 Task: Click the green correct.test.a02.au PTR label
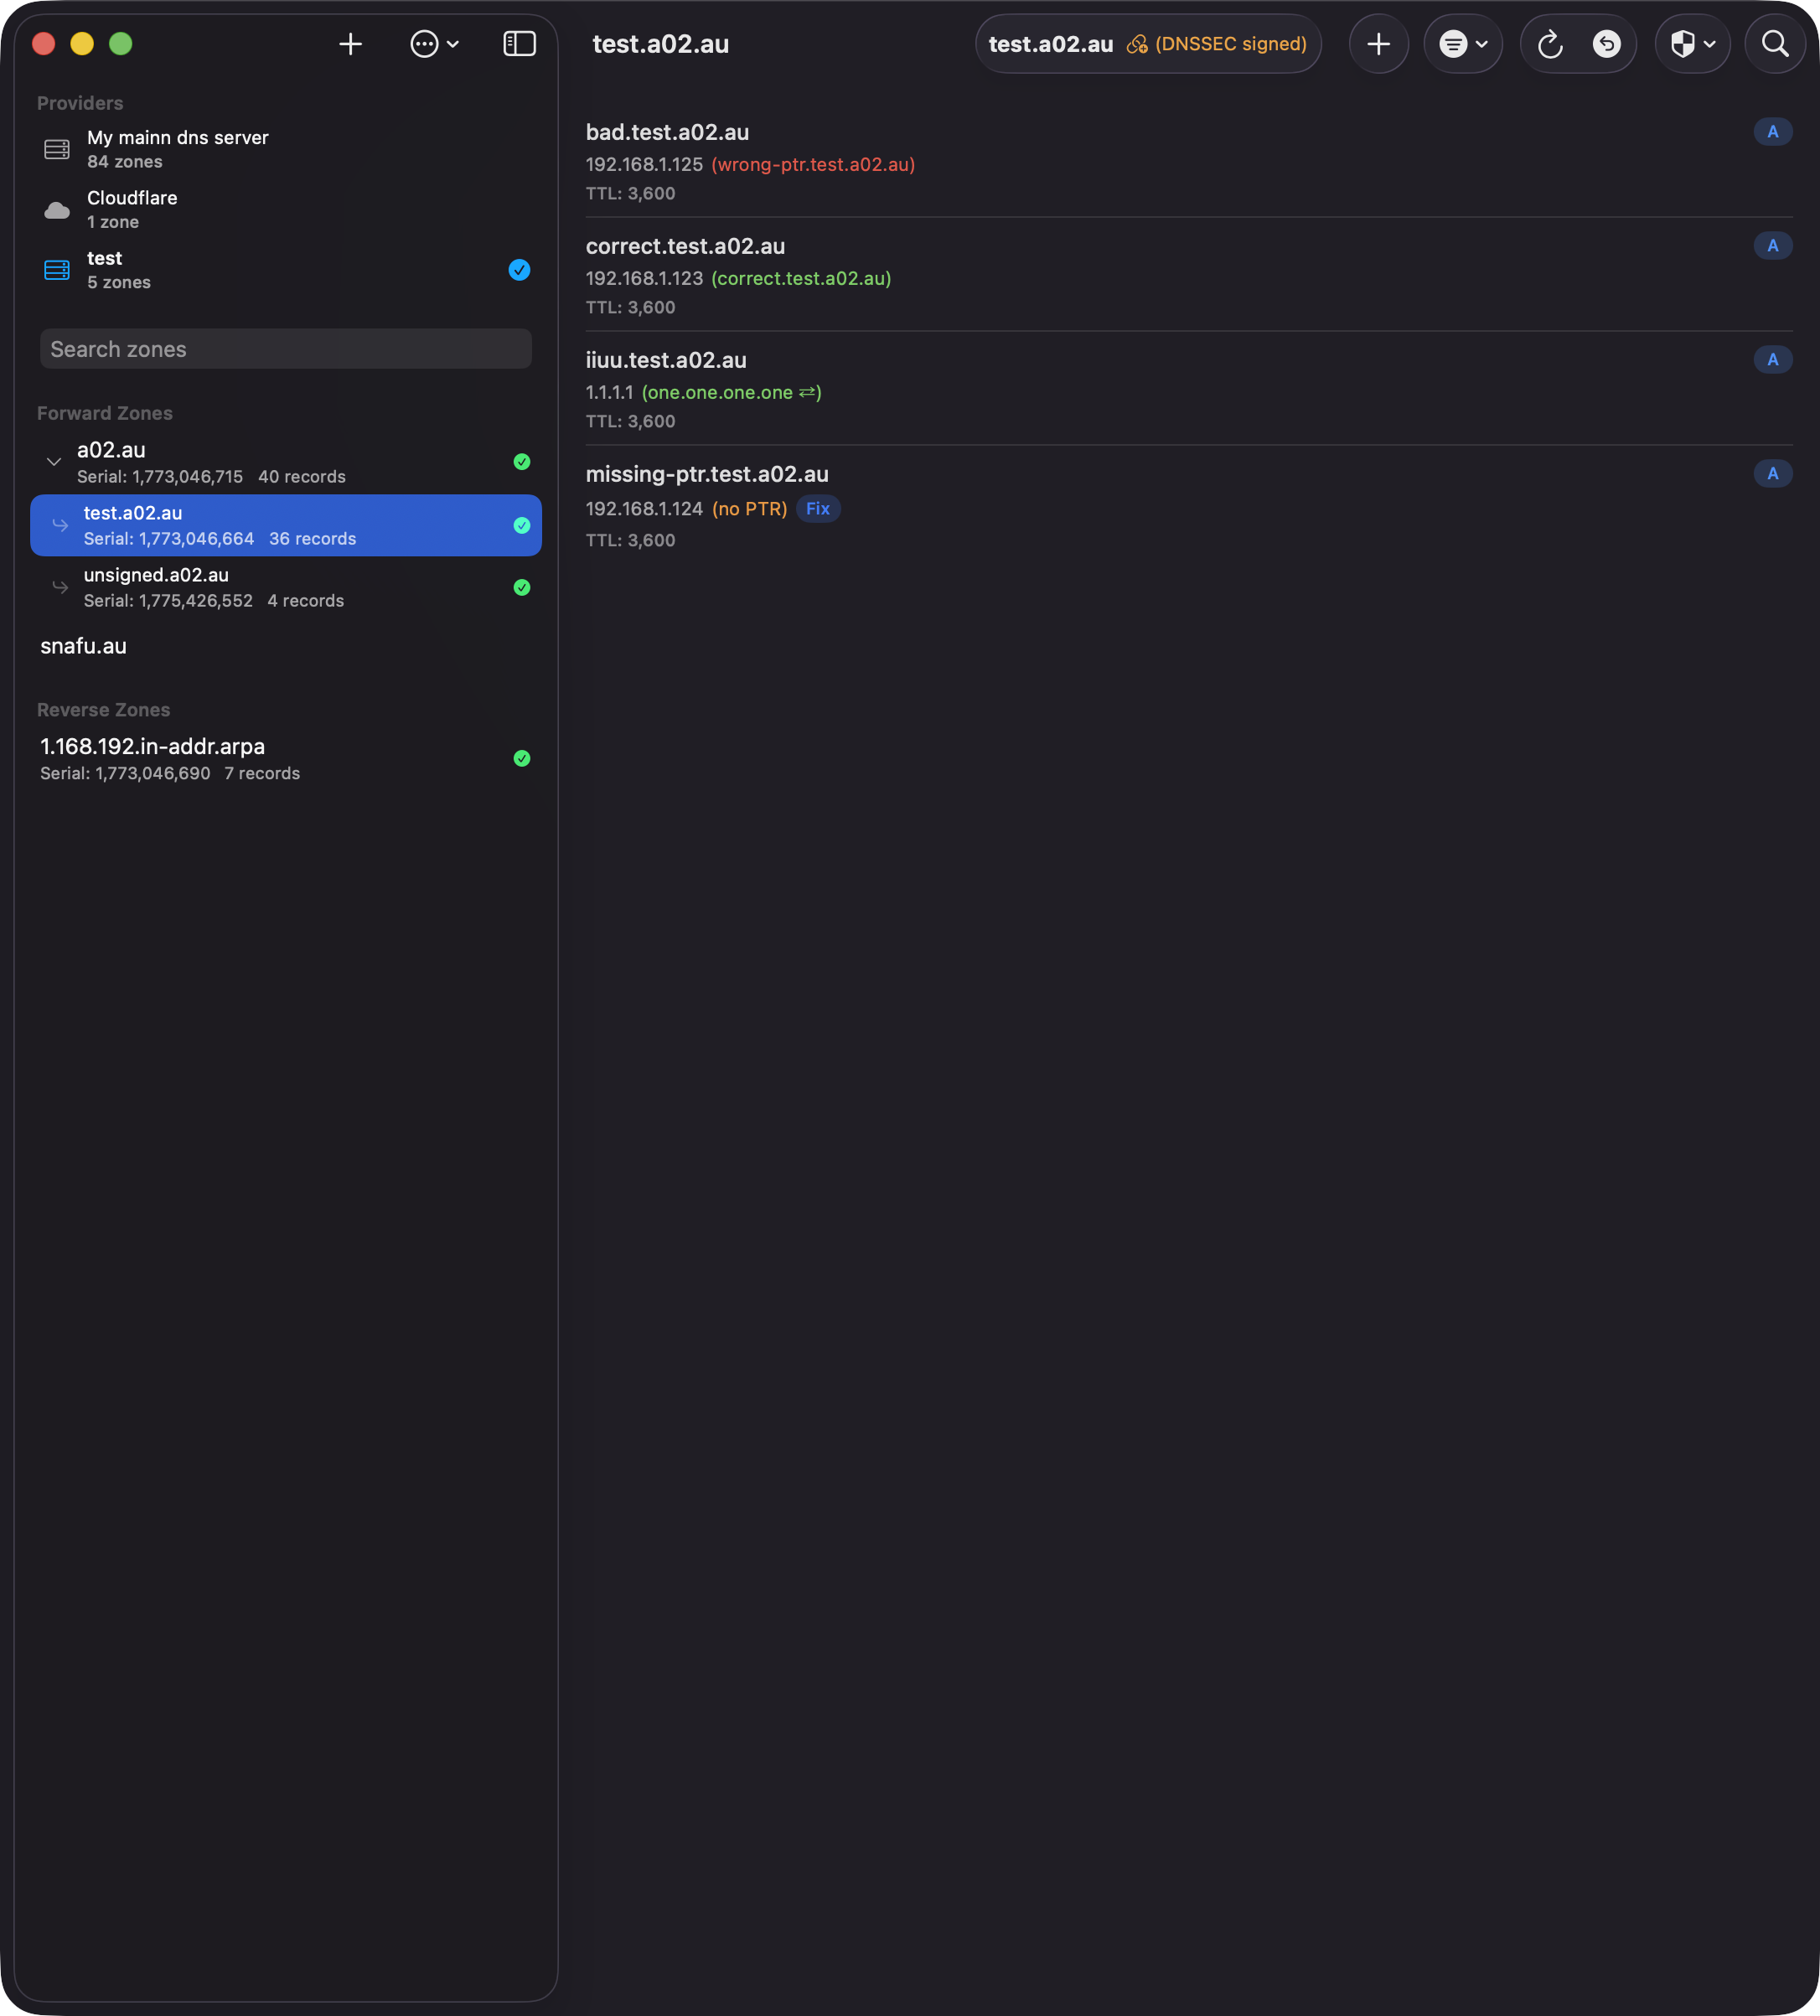[801, 278]
